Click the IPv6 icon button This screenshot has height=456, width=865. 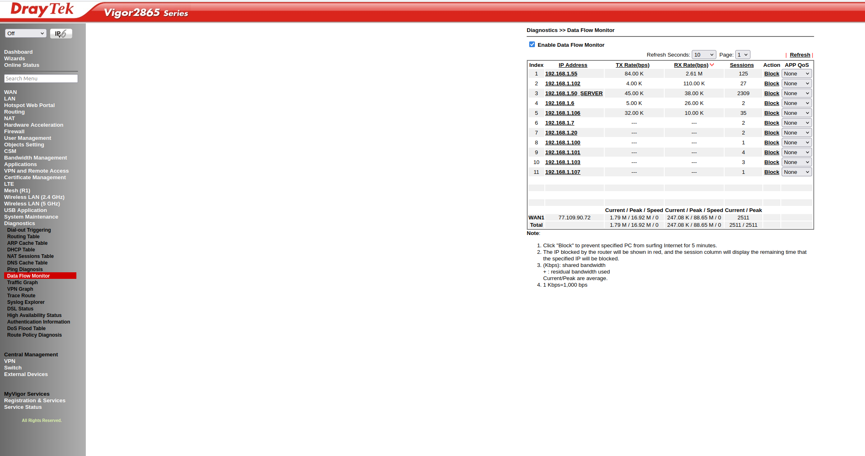[x=61, y=34]
